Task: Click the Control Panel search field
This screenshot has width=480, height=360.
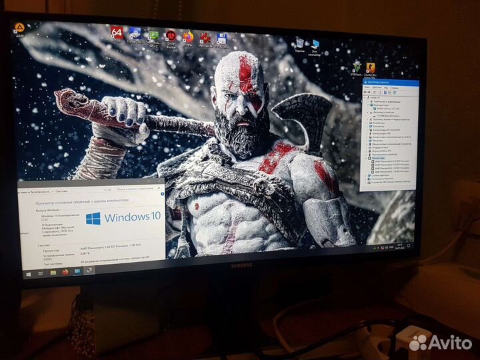Action: pyautogui.click(x=138, y=189)
